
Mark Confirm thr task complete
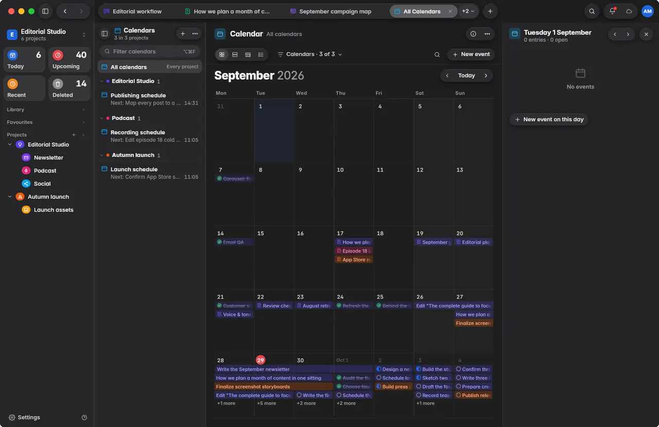point(459,369)
